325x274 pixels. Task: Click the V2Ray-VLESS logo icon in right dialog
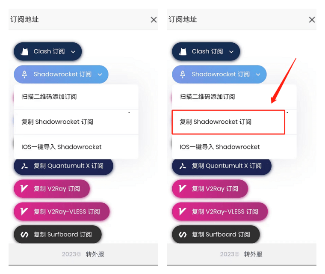[183, 211]
